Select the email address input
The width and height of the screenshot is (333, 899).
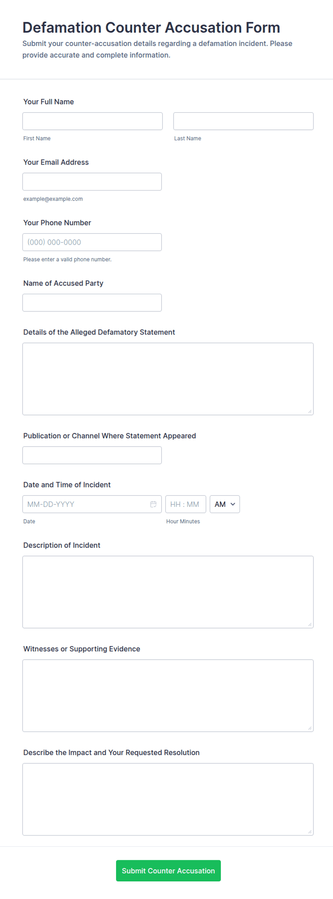click(x=92, y=182)
